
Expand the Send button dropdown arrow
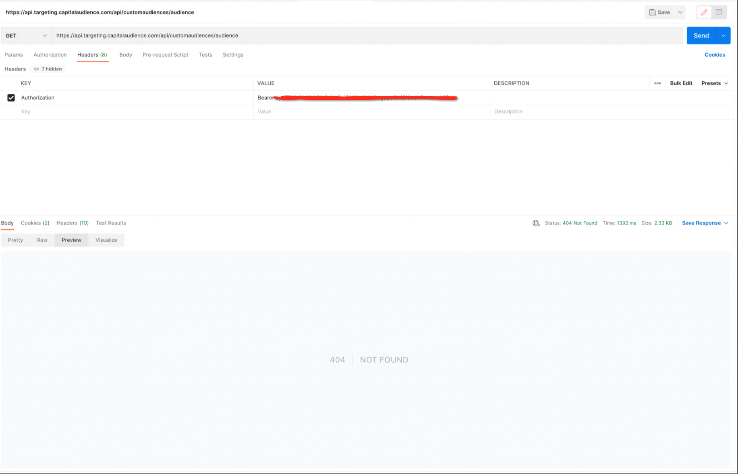click(723, 35)
